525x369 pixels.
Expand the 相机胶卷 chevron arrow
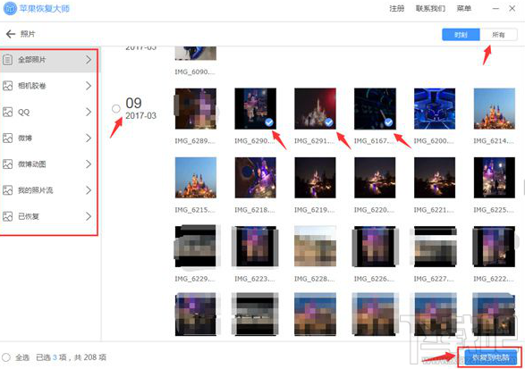89,86
